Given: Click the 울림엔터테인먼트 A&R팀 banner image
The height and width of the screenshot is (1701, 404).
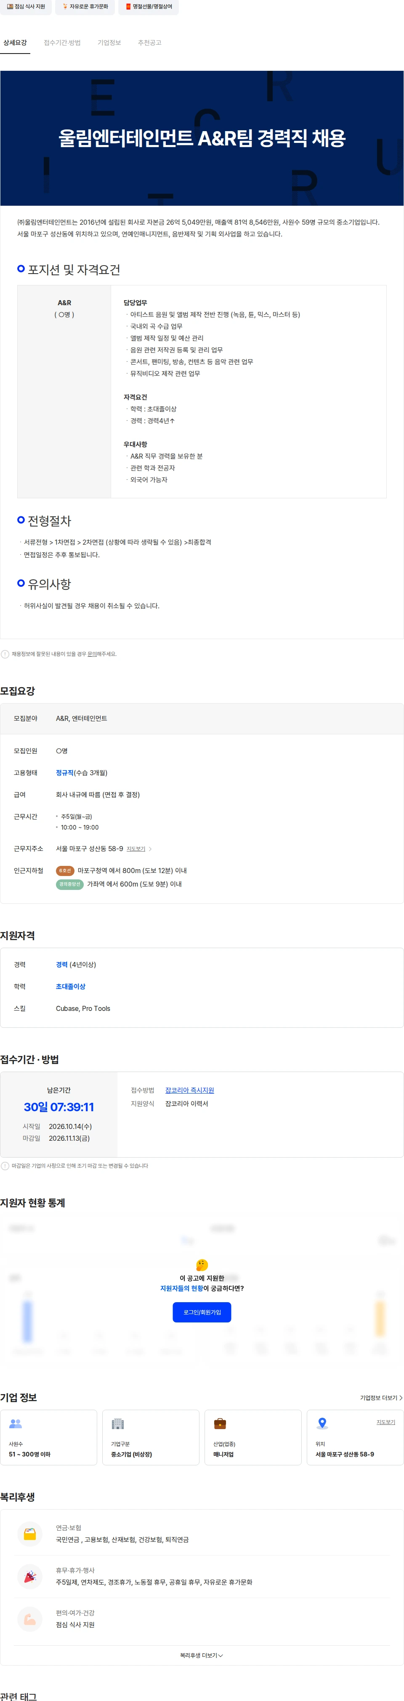Looking at the screenshot, I should coord(202,138).
